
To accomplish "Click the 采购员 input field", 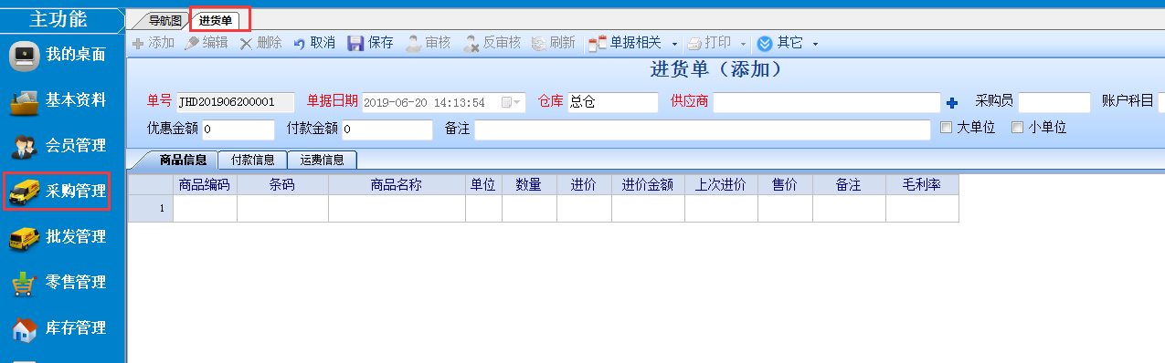I will coord(1054,102).
